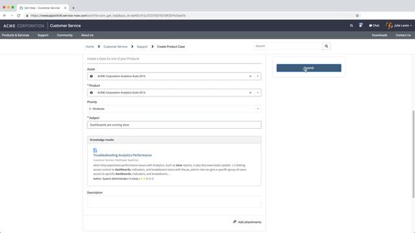Open the About Us menu
Screen dimensions: 415x233
coord(87,35)
